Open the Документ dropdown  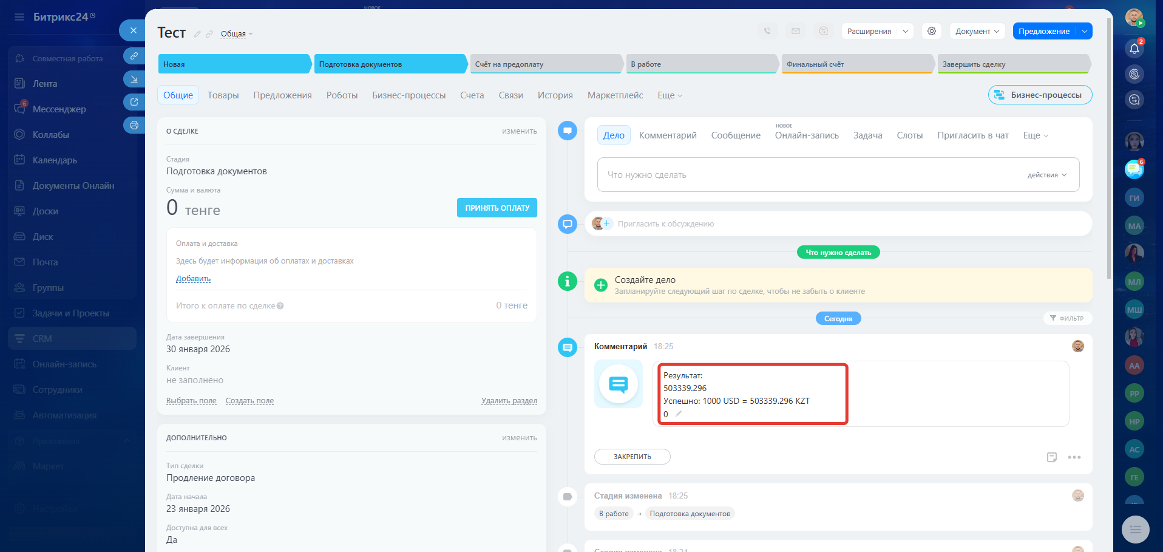977,32
